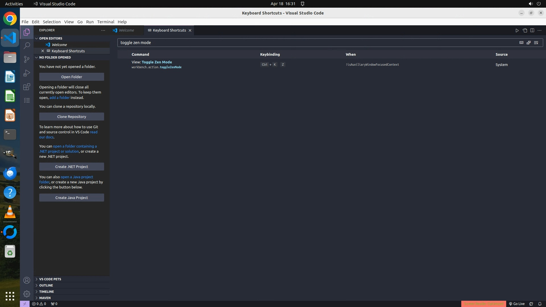
Task: Open the Search view in activity bar
Action: (x=27, y=45)
